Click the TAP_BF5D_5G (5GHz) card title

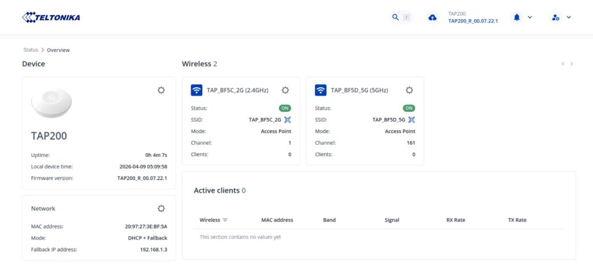359,90
